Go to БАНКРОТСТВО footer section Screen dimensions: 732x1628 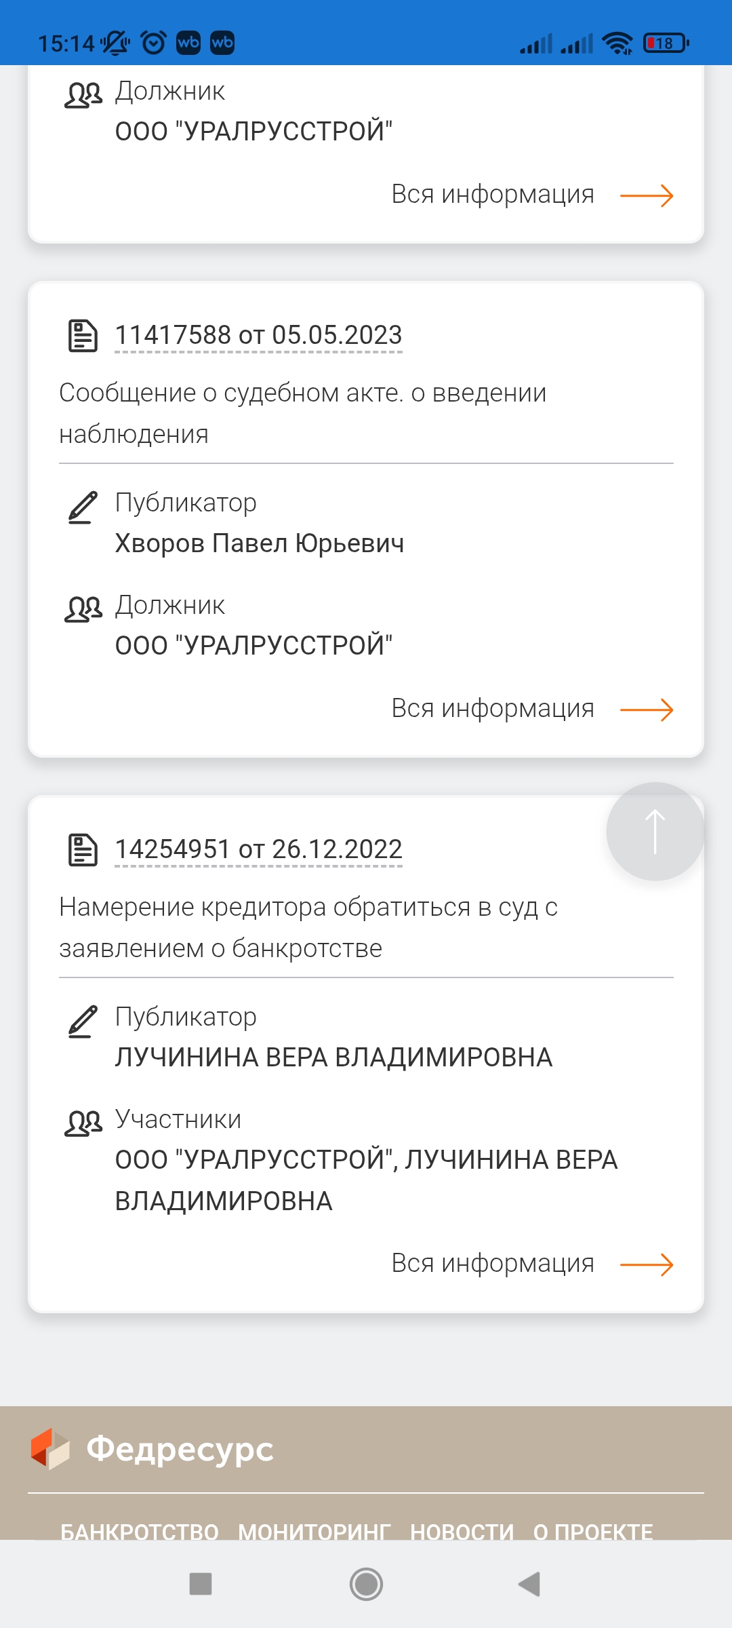pyautogui.click(x=140, y=1531)
